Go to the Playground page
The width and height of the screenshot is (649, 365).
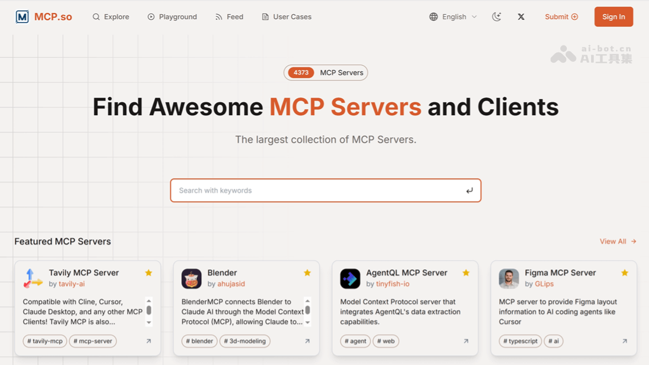click(172, 17)
